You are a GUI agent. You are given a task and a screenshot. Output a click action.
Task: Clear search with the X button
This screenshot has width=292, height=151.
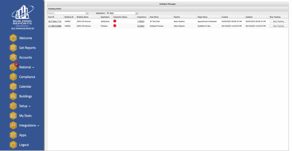click(x=87, y=13)
